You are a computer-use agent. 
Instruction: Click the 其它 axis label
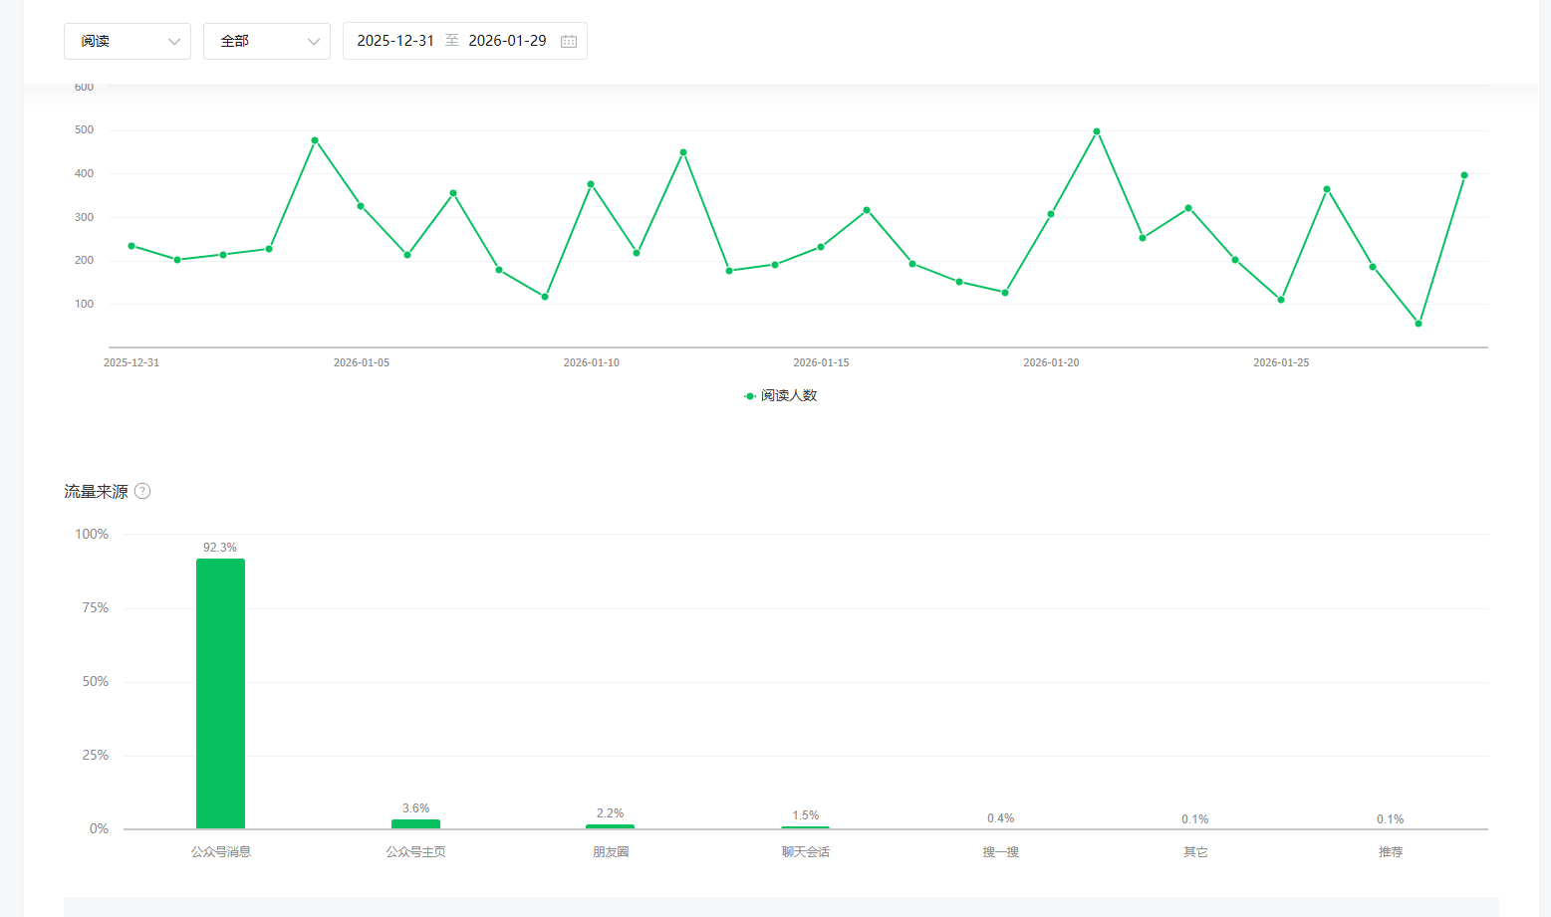(x=1195, y=852)
